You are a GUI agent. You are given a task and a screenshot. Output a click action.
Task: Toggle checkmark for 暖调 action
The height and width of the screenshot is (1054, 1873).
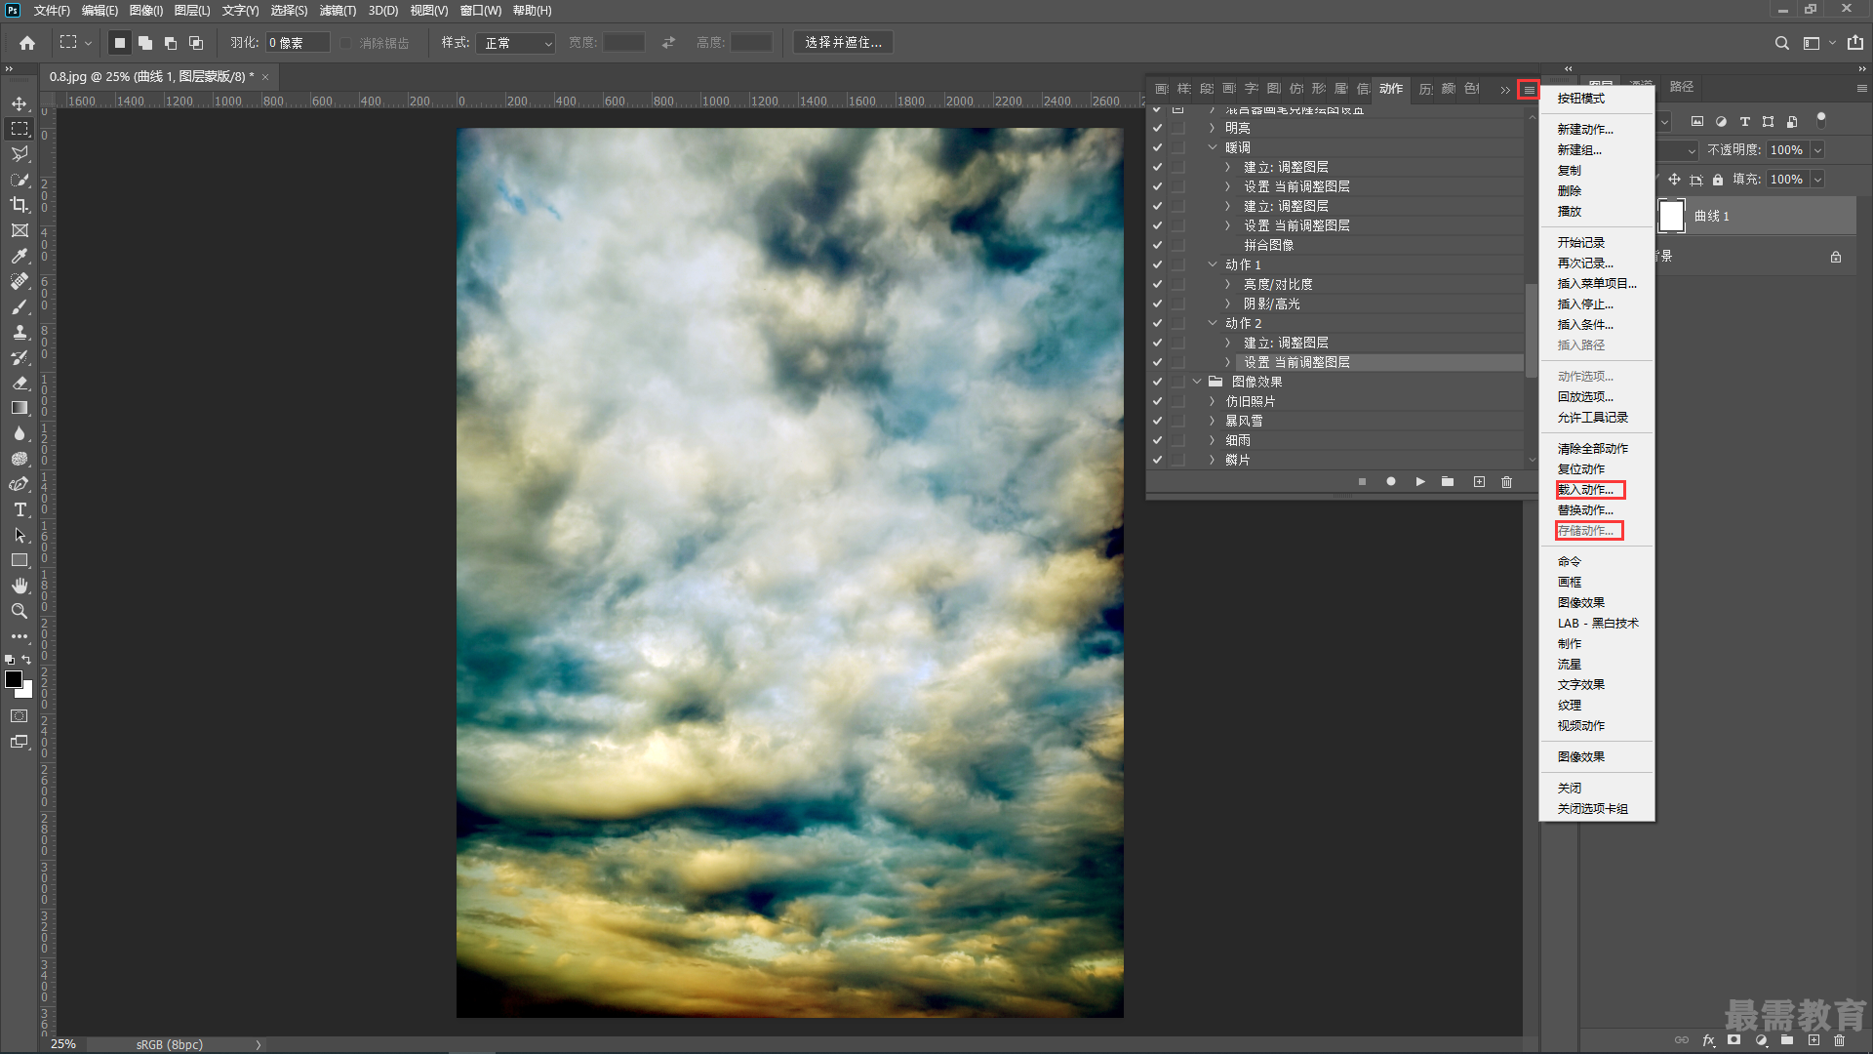(x=1157, y=147)
